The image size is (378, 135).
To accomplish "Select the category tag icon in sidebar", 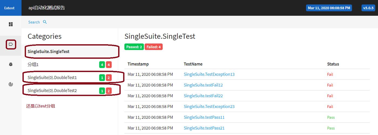I will [11, 44].
